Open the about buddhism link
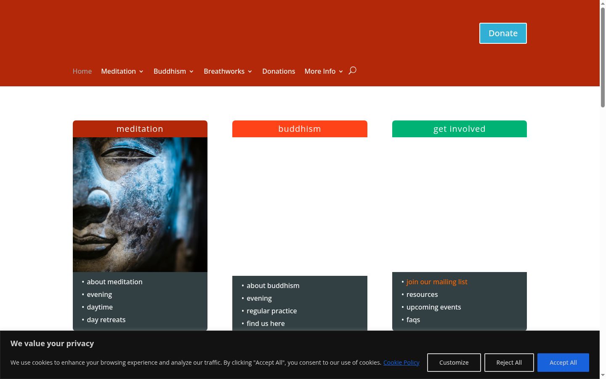606x379 pixels. [x=273, y=286]
